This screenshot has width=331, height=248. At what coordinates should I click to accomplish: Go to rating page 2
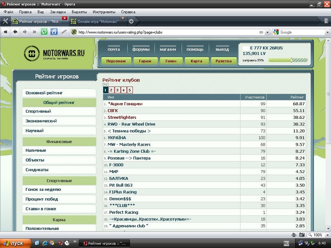(x=111, y=90)
